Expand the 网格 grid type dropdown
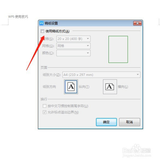Image resolution: width=160 pixels, height=161 pixels. pyautogui.click(x=73, y=46)
